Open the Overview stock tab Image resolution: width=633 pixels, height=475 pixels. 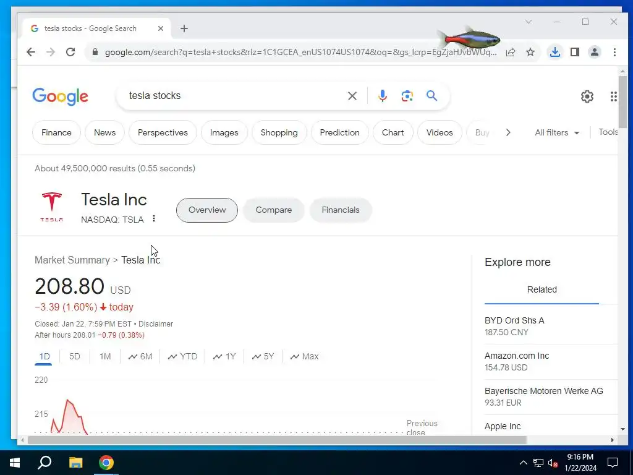pyautogui.click(x=207, y=210)
